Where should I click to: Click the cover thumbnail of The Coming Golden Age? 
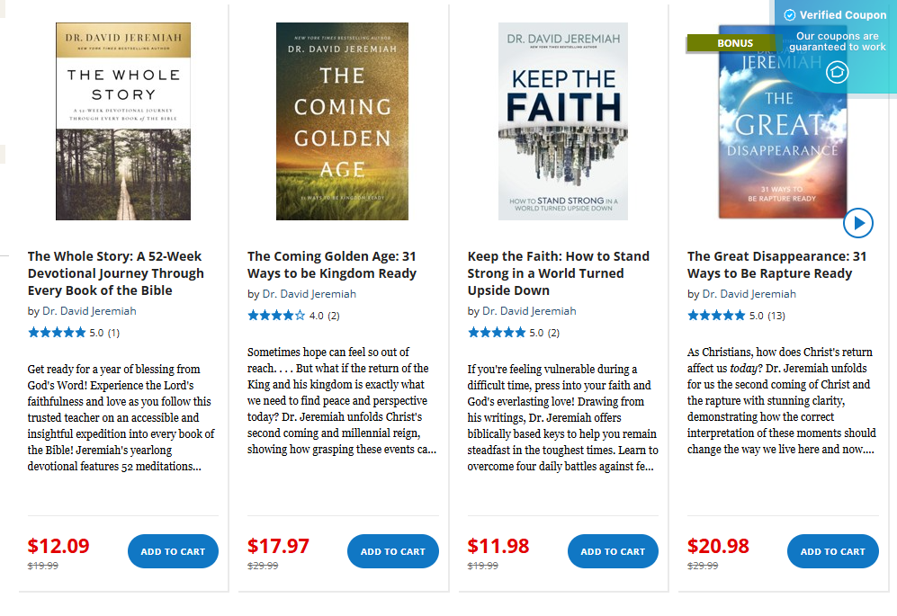[342, 121]
